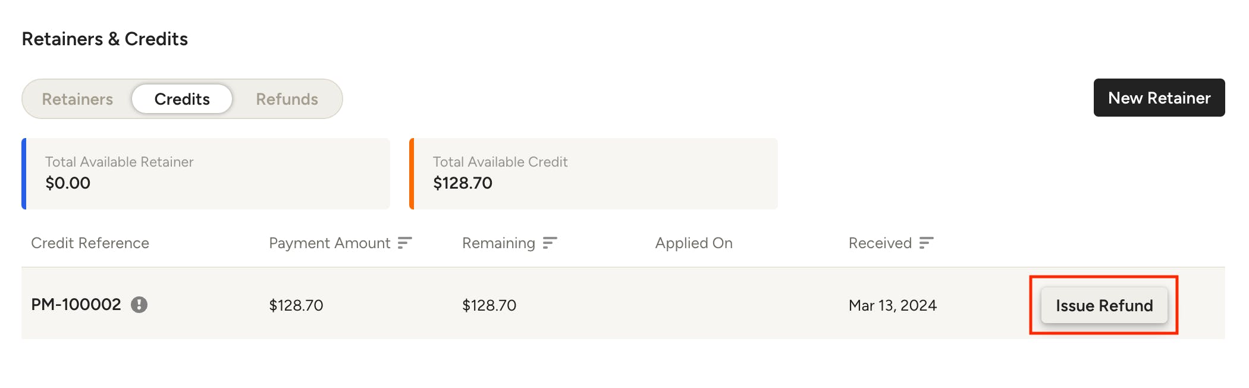
Task: Click the Mar 13, 2024 received date
Action: pyautogui.click(x=893, y=305)
